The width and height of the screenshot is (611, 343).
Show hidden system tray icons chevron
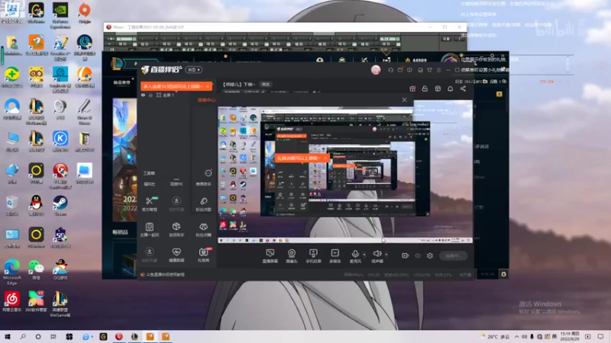pos(517,336)
